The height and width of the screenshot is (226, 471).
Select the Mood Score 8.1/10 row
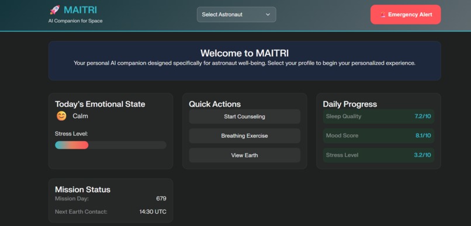pyautogui.click(x=379, y=135)
